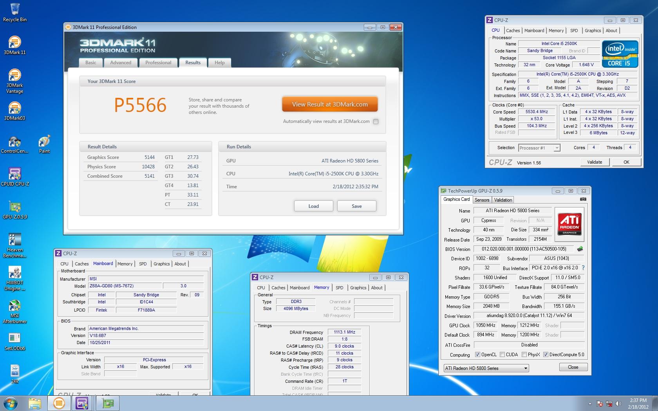
Task: Switch to CPU-Z taskbar button
Action: tap(82, 403)
